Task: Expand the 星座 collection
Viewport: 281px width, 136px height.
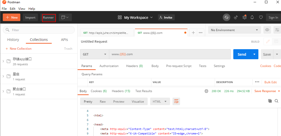Action: [x=3, y=76]
